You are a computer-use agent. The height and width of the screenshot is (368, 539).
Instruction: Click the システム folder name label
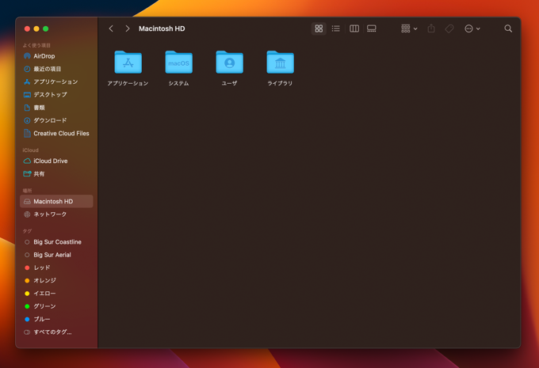[x=179, y=83]
